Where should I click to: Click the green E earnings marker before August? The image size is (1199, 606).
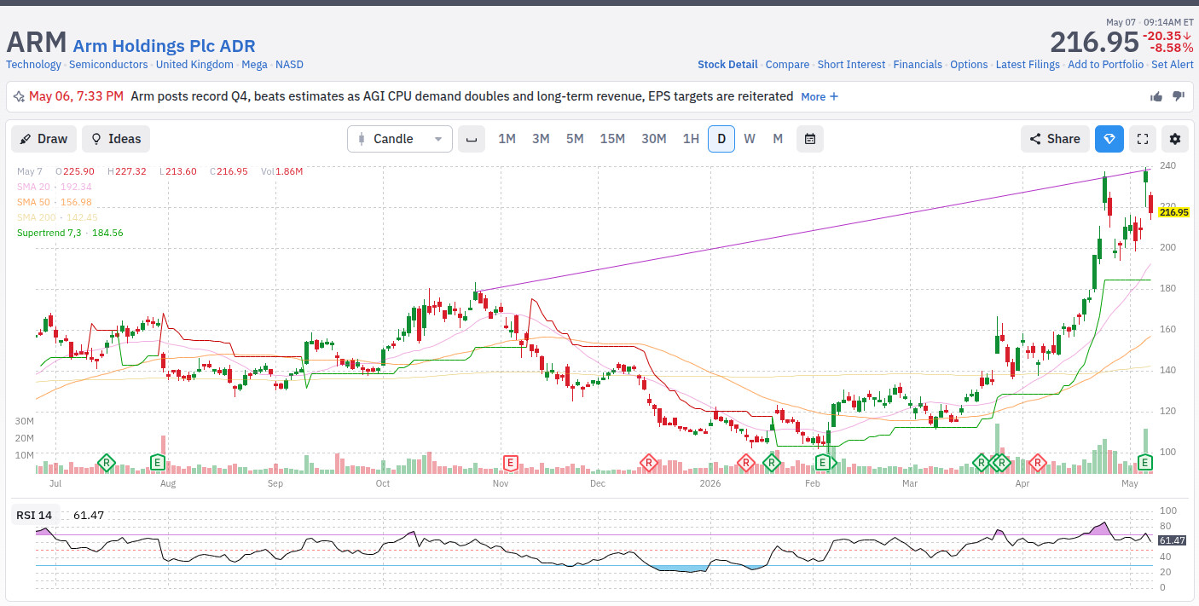pos(158,463)
